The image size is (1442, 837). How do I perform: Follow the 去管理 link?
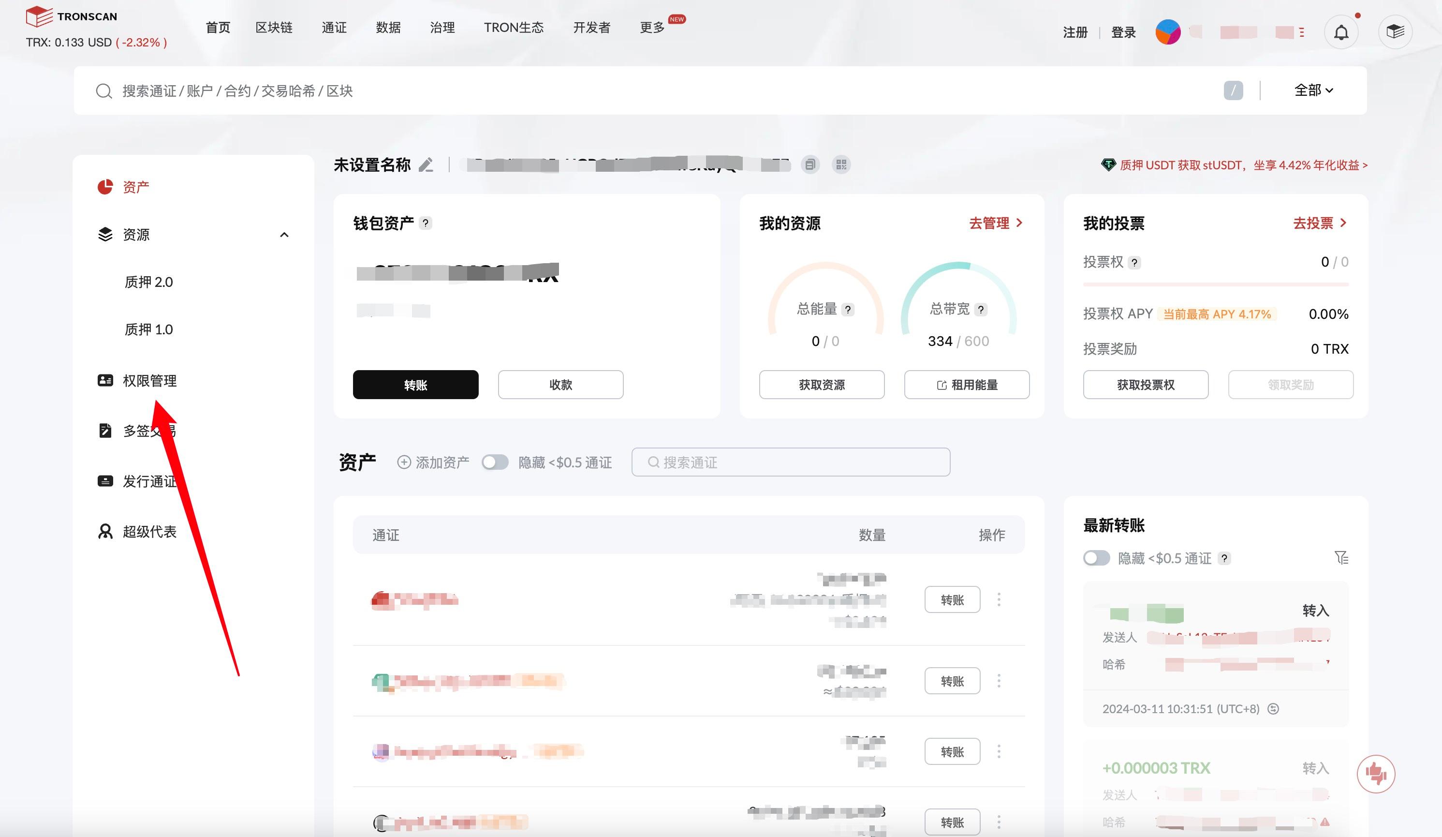[x=996, y=223]
